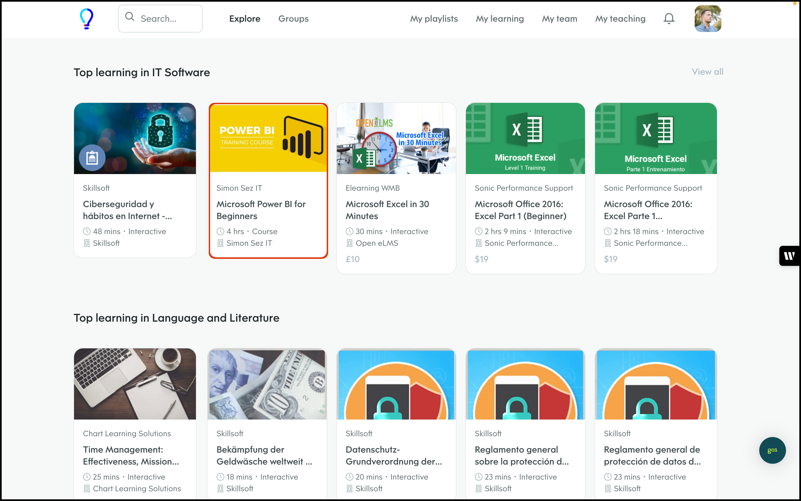Go to My team

pyautogui.click(x=559, y=19)
